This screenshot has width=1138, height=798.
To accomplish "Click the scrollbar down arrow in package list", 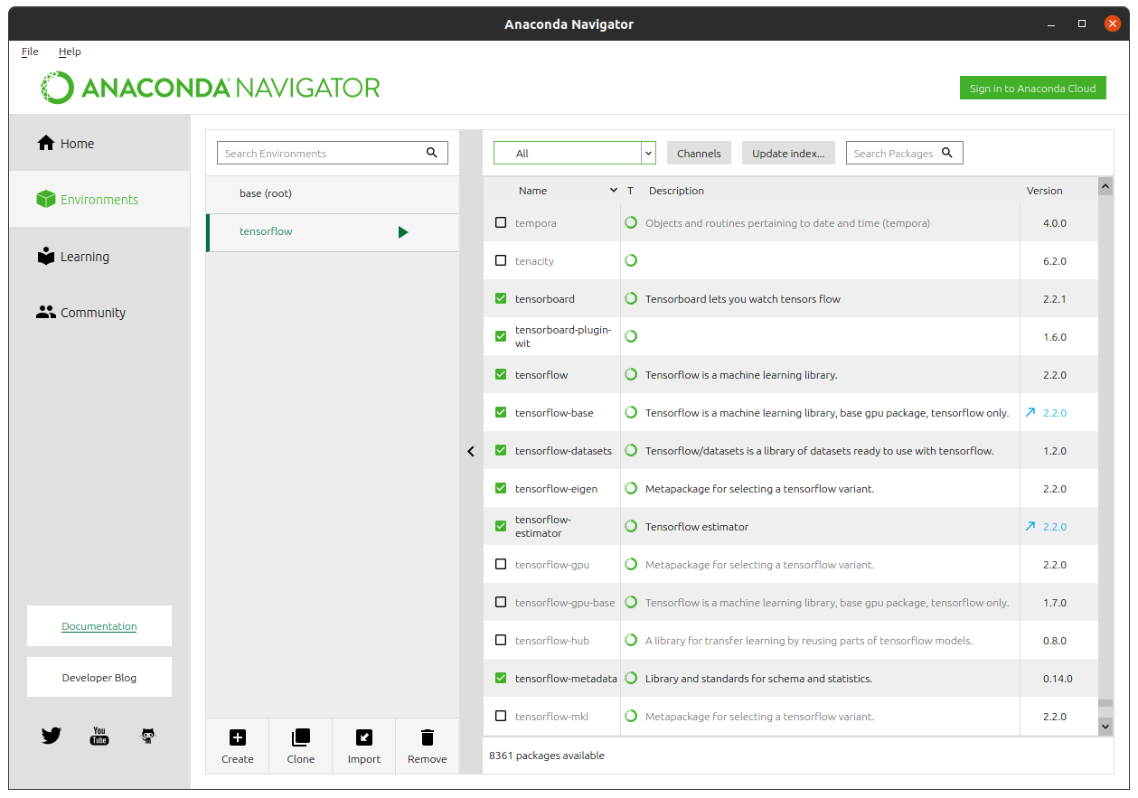I will click(x=1105, y=726).
